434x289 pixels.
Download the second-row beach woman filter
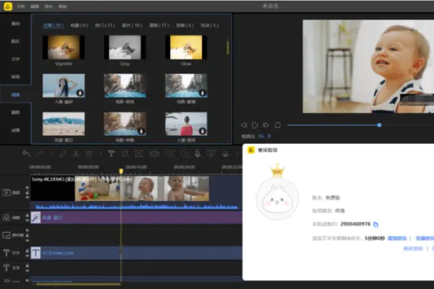[80, 92]
